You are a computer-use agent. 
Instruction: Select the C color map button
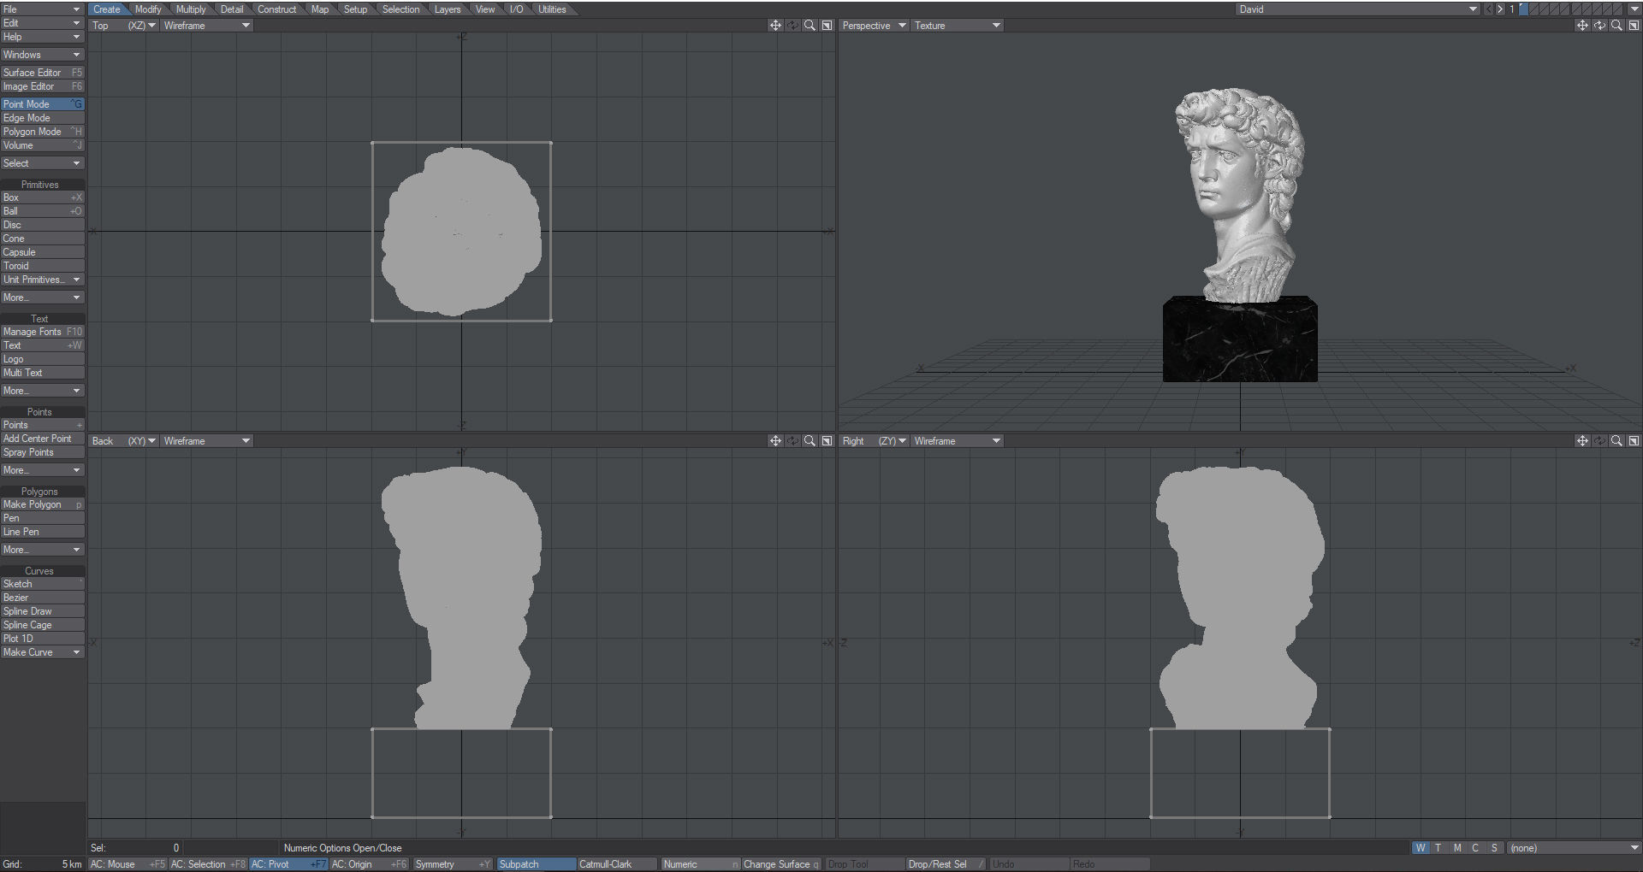pyautogui.click(x=1475, y=848)
